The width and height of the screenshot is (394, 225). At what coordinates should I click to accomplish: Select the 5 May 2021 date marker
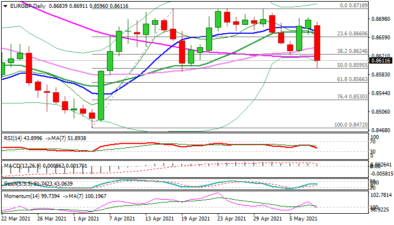pos(303,219)
